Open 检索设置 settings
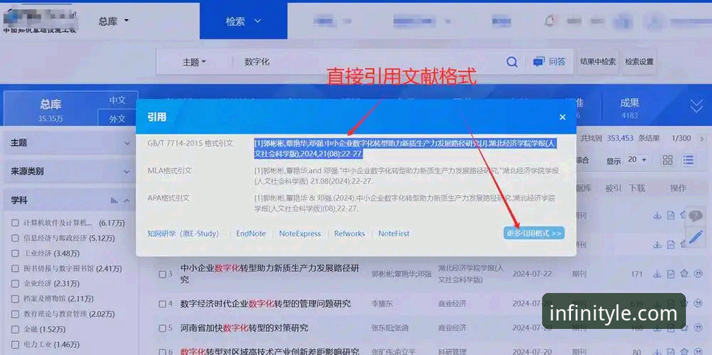Image resolution: width=712 pixels, height=355 pixels. (639, 62)
